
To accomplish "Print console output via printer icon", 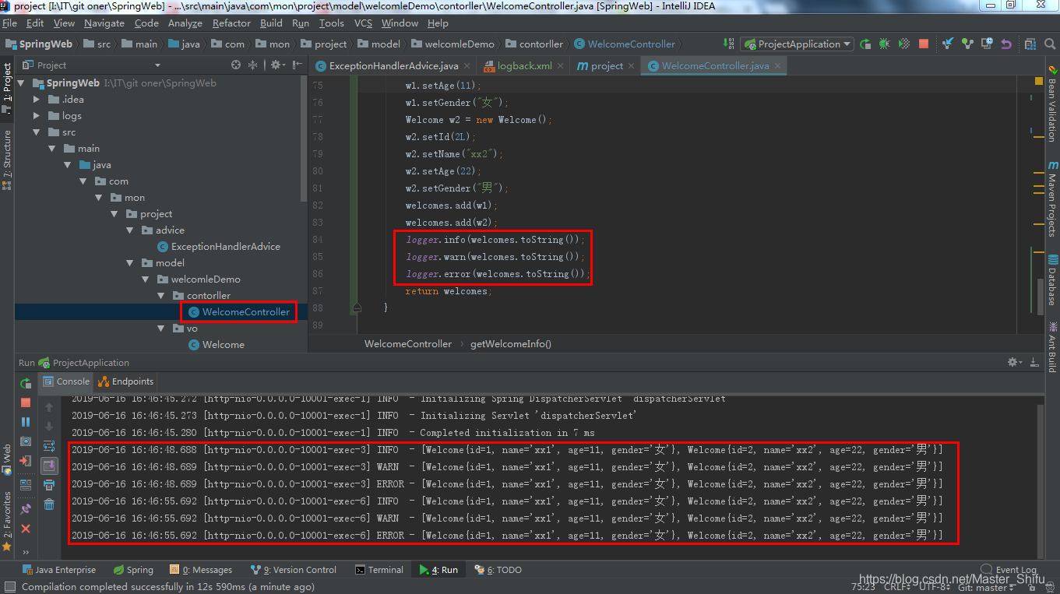I will click(x=49, y=485).
